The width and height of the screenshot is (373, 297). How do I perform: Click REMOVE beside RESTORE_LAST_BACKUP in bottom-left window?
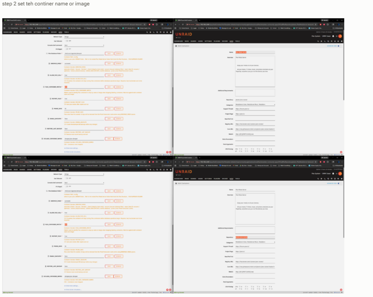point(119,266)
